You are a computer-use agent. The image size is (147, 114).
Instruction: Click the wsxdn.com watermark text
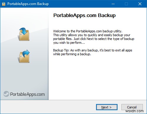[x=135, y=111]
